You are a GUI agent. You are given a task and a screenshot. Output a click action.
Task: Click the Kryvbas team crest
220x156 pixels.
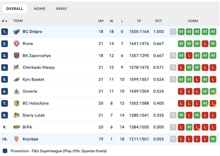click(16, 139)
